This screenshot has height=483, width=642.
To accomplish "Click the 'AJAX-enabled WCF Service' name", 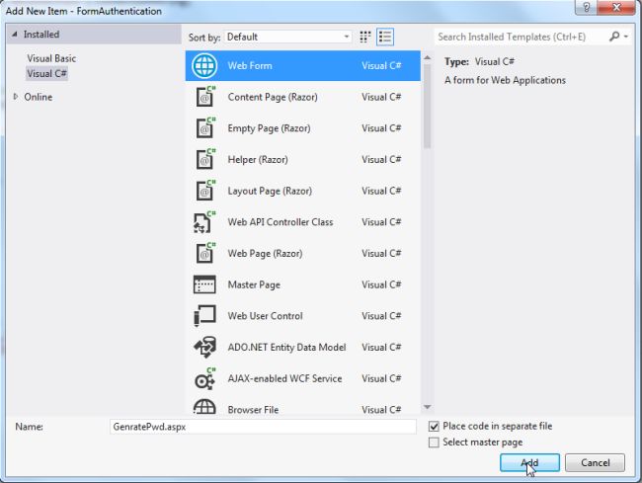I will (x=284, y=378).
